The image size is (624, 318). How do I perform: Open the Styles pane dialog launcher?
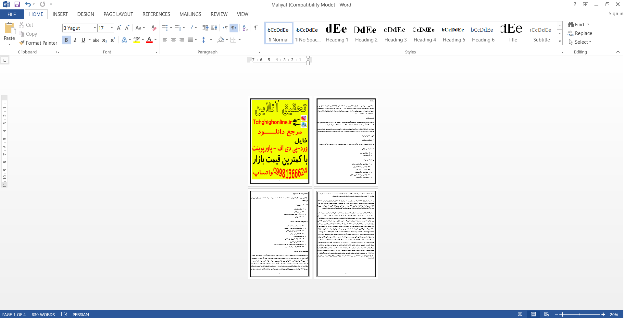pyautogui.click(x=562, y=52)
